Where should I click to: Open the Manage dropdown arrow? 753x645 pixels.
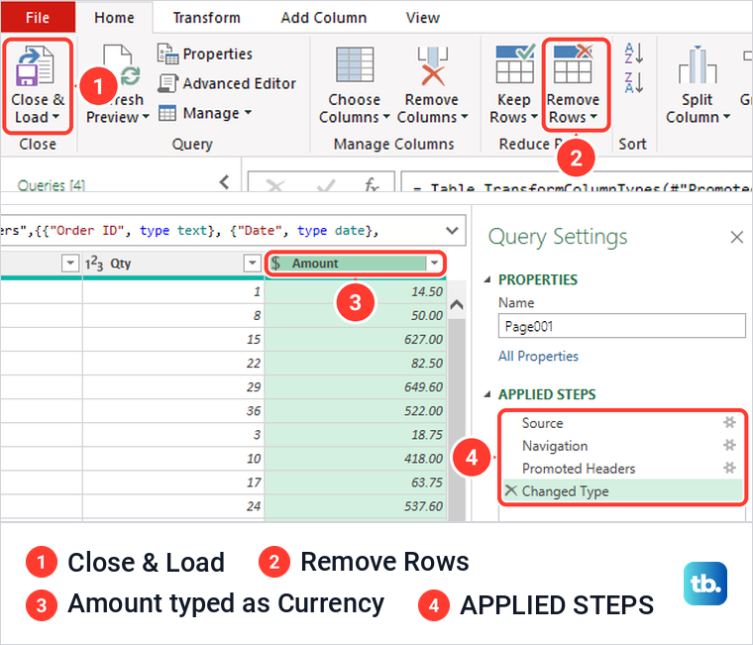point(248,112)
